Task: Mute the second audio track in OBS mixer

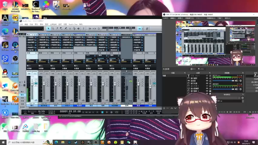Action: tap(237, 89)
